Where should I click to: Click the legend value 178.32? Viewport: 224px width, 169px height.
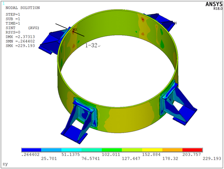[x=170, y=158]
